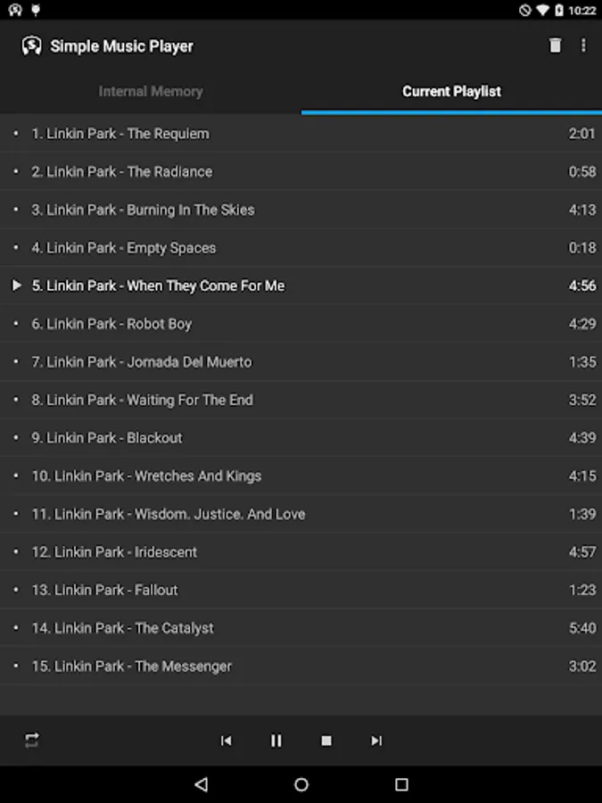Play Linkin Park - The Requiem
The image size is (602, 803).
click(x=301, y=133)
